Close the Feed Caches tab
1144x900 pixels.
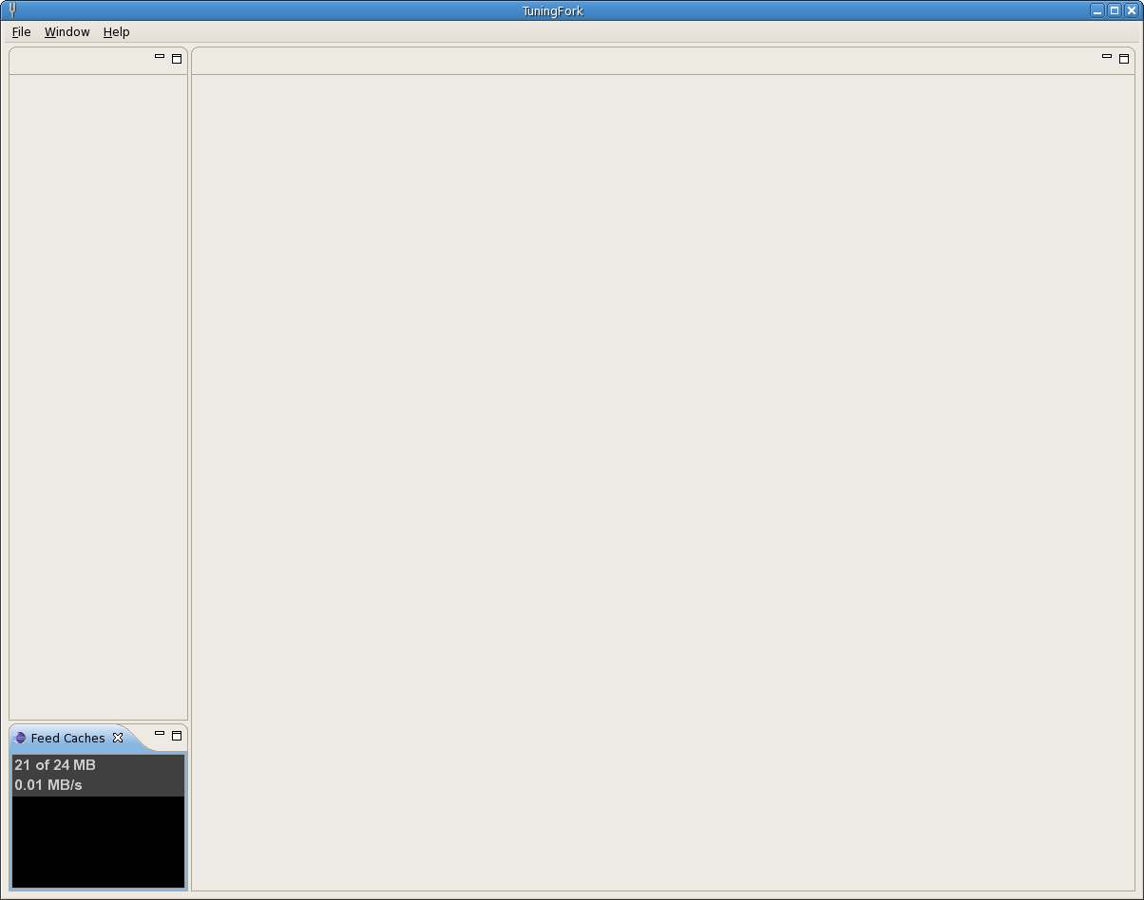pos(118,738)
